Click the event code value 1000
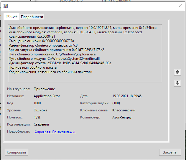Image resolution: width=186 pixels, height=160 pixels. [37, 103]
